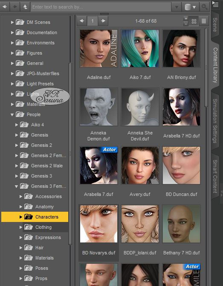Select the Arabella 7 HD.duf thumbnail
223x286 pixels.
click(182, 107)
